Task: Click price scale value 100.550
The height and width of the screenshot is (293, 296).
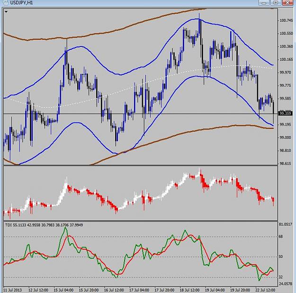Action: point(286,33)
